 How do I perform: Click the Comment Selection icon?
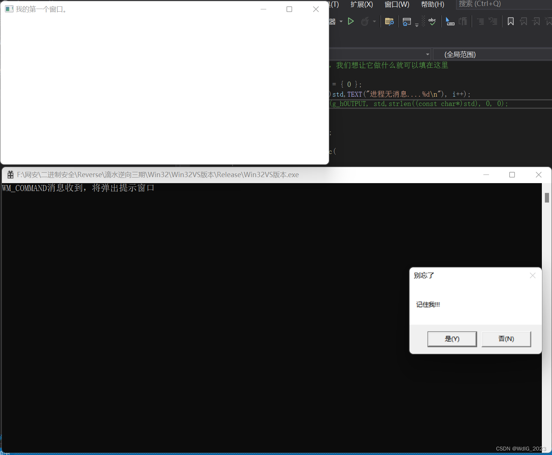[x=480, y=22]
